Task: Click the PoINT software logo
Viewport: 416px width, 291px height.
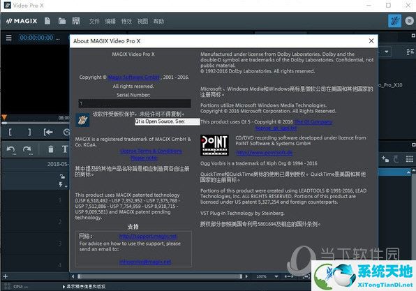Action: click(214, 145)
